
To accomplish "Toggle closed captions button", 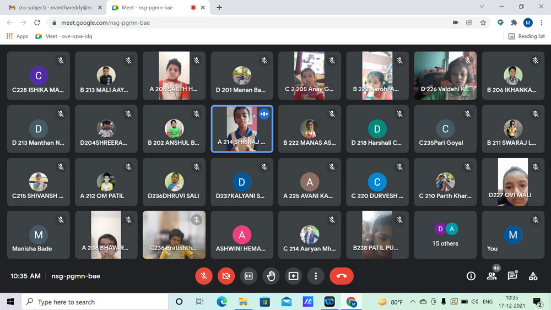I will (x=249, y=276).
